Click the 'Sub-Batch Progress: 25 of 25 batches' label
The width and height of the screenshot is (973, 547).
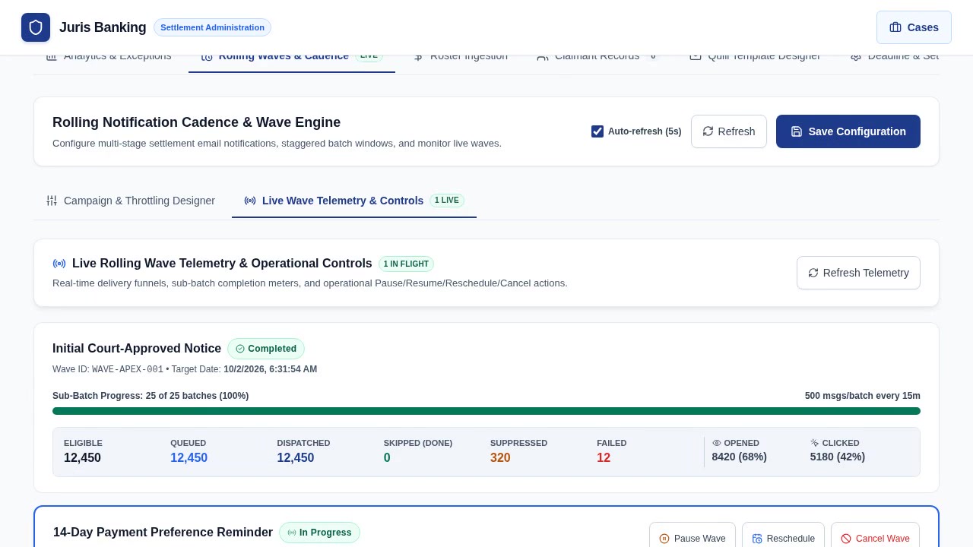tap(151, 396)
